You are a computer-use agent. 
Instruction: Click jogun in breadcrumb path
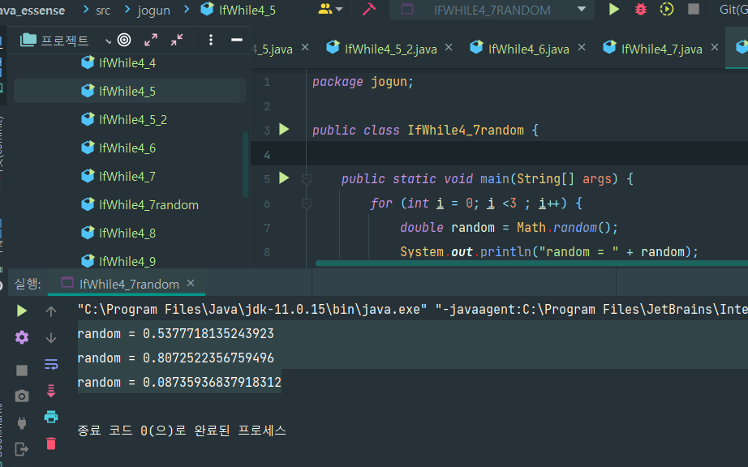[153, 10]
